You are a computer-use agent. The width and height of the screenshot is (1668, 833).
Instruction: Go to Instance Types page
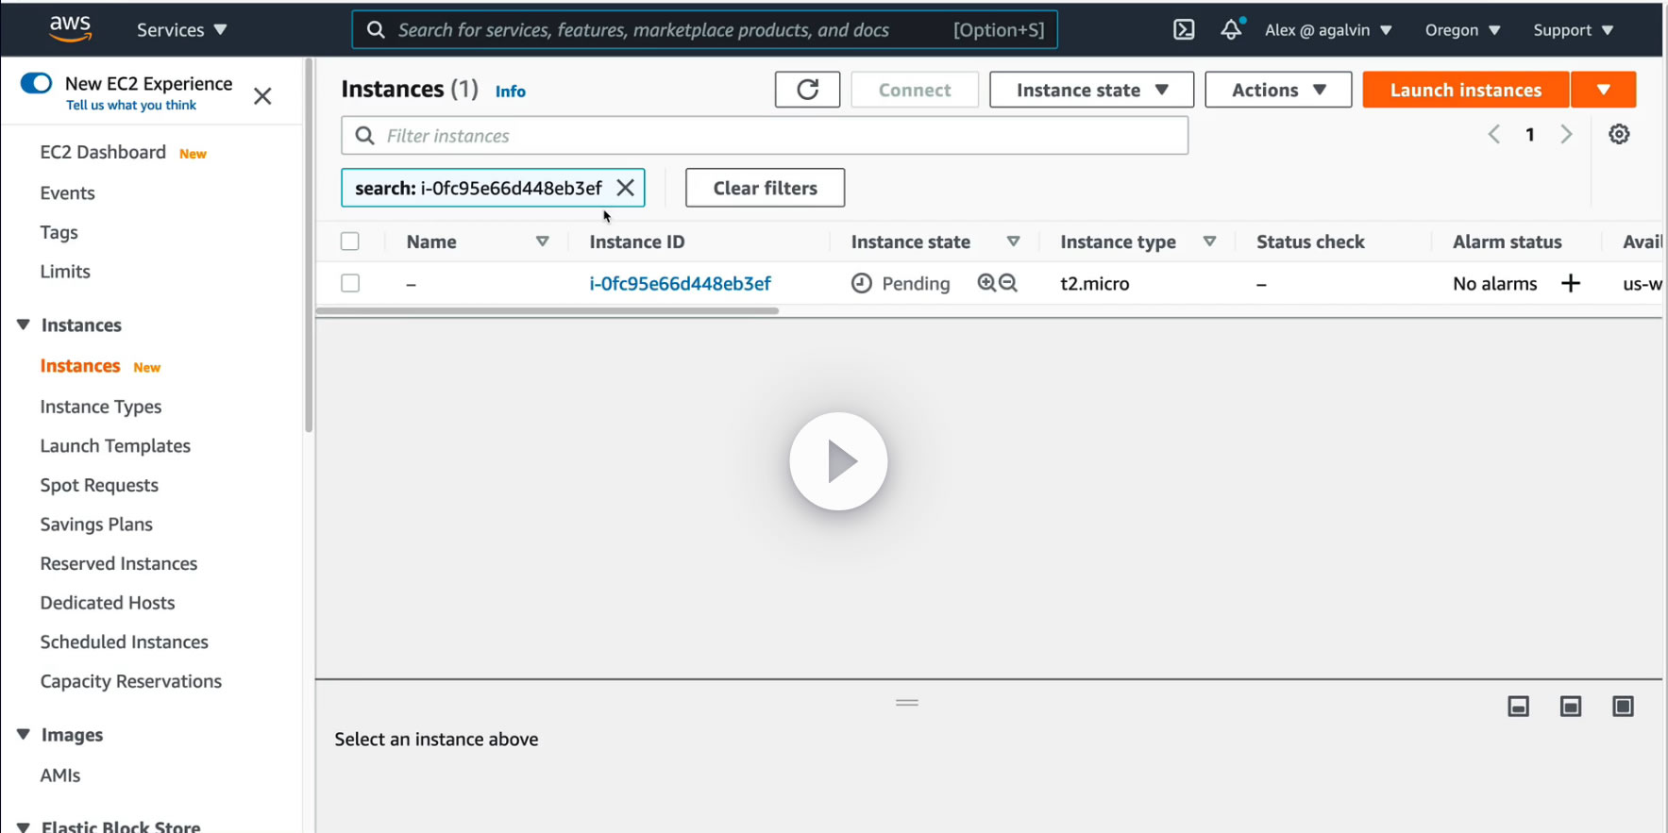101,407
